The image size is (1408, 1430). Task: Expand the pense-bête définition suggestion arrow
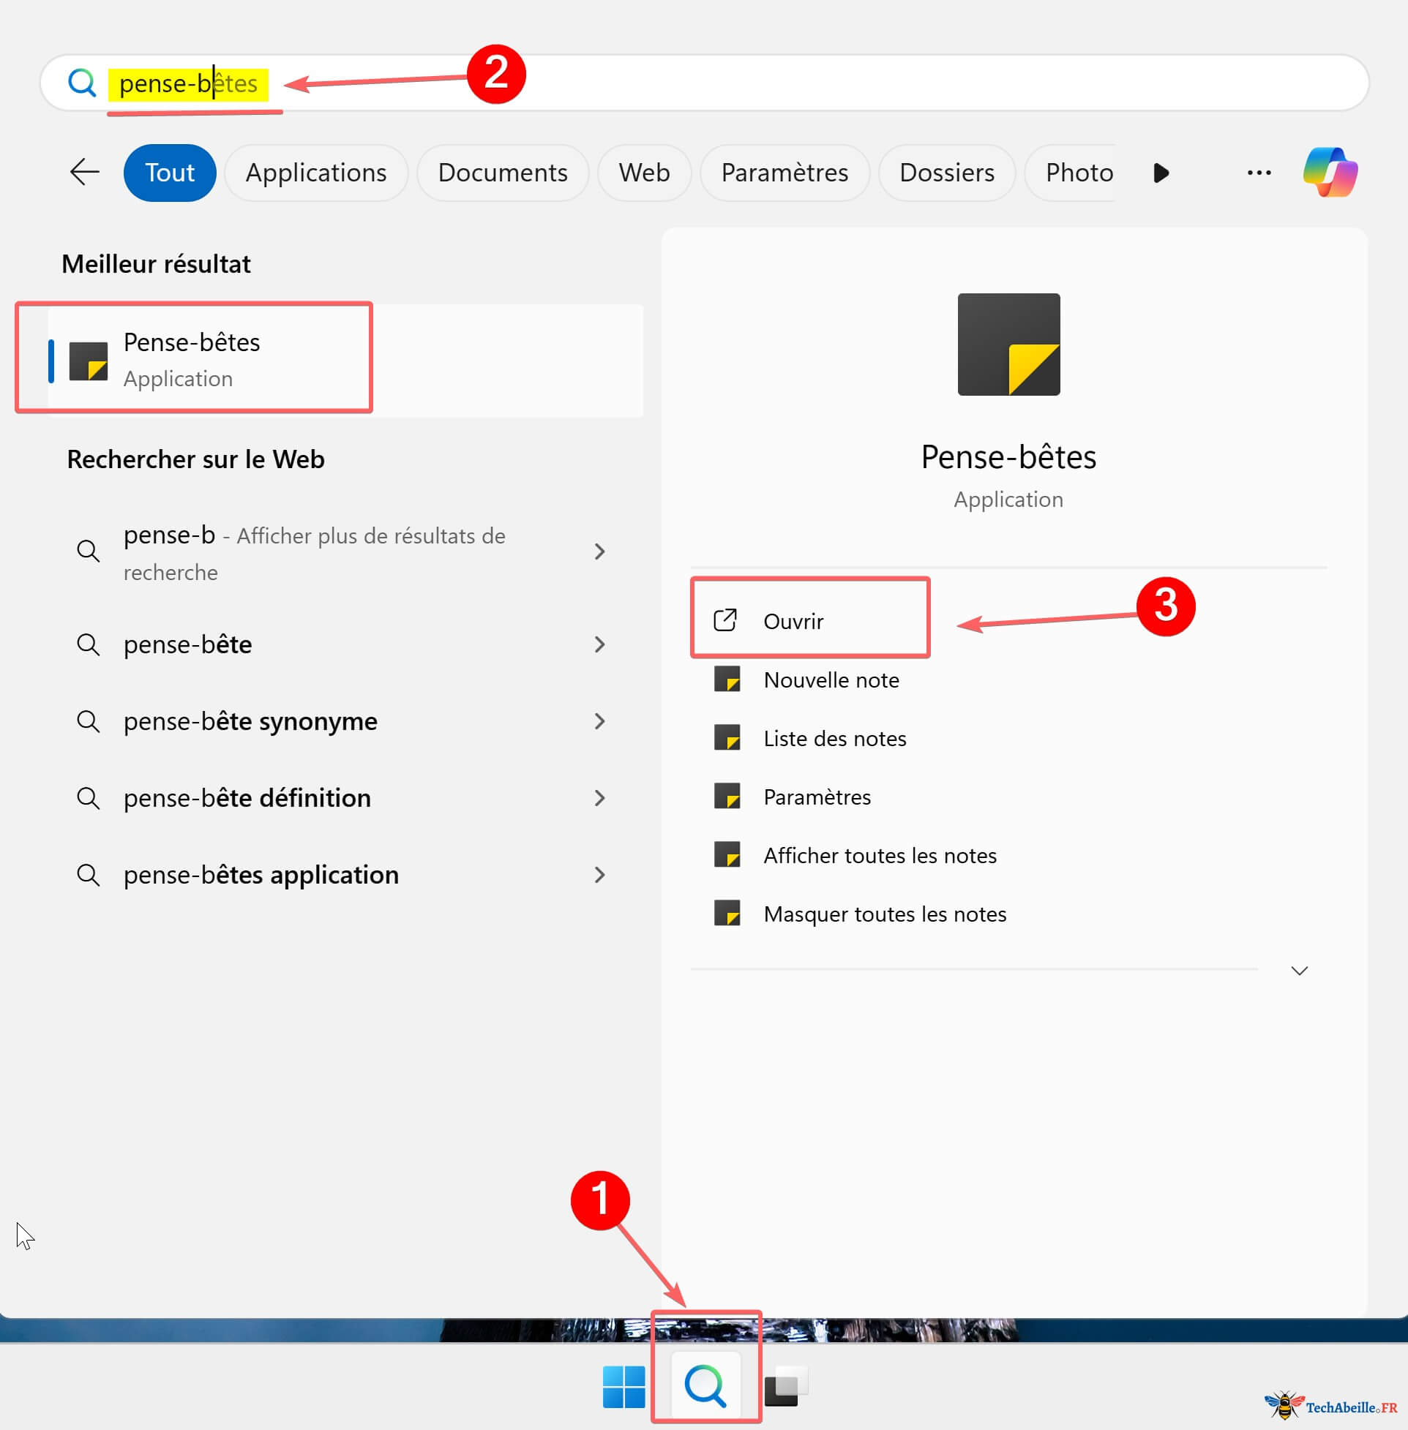pyautogui.click(x=600, y=798)
